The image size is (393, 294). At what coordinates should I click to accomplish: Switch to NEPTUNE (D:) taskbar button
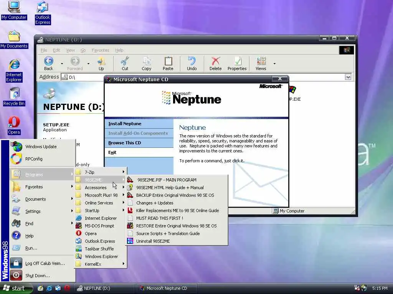click(105, 288)
